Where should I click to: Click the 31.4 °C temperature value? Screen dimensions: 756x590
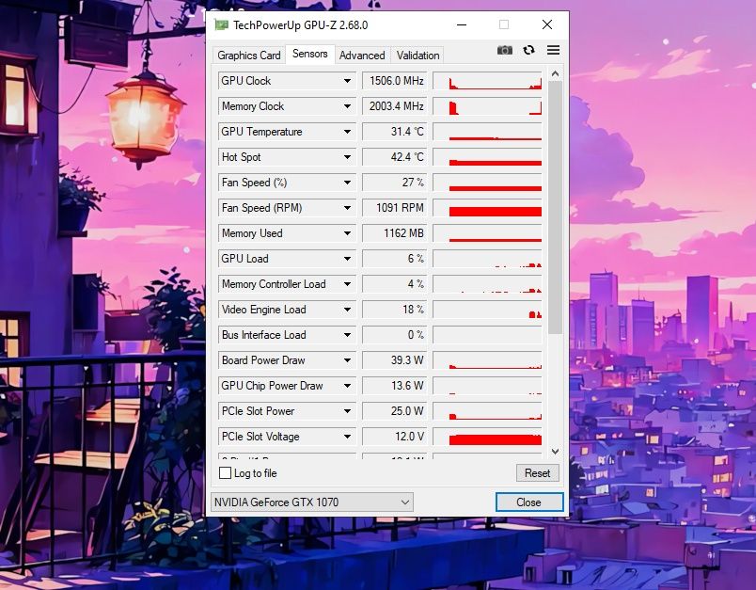[394, 132]
